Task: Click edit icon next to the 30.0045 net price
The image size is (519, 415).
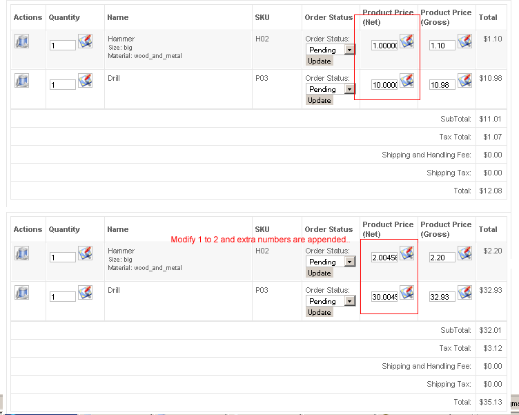Action: click(x=407, y=292)
